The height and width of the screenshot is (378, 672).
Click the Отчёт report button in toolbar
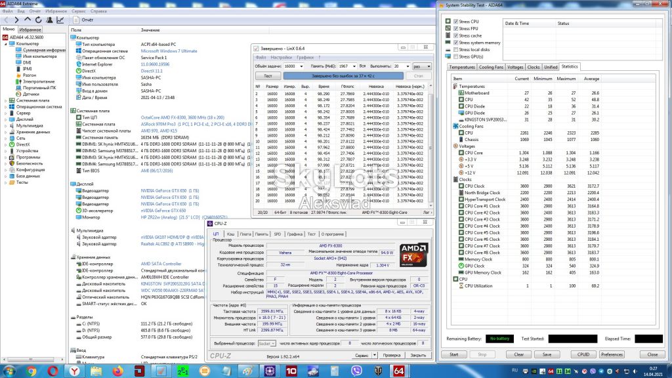point(83,20)
